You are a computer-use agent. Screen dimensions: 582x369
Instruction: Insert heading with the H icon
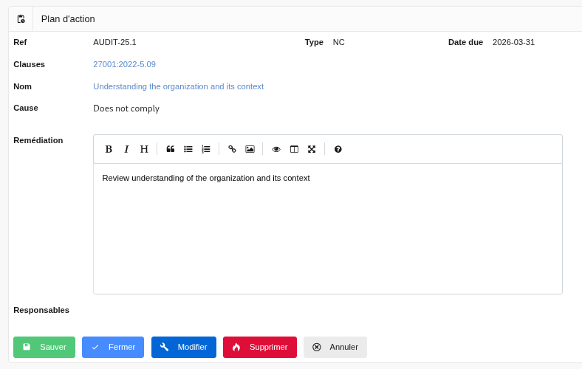click(x=144, y=149)
